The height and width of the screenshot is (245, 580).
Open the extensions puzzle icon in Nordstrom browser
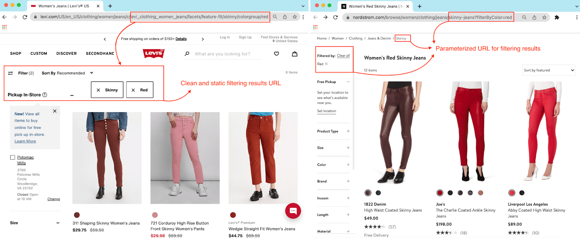(x=557, y=17)
